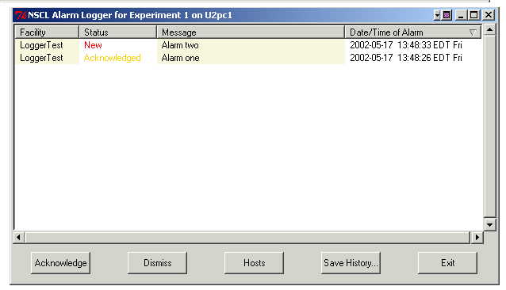Sort by Status column header
This screenshot has width=506, height=290.
coord(118,32)
